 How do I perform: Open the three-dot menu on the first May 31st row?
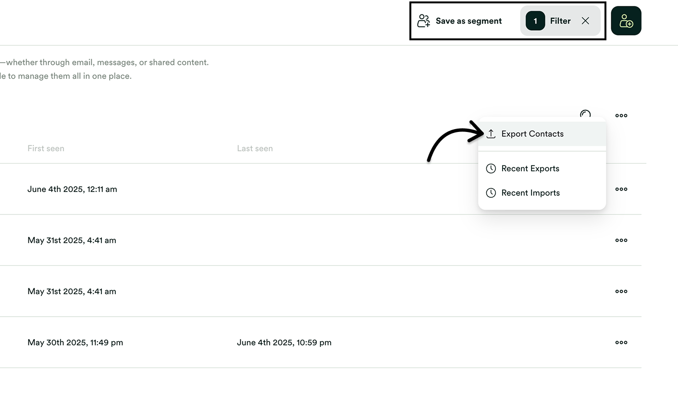click(621, 240)
